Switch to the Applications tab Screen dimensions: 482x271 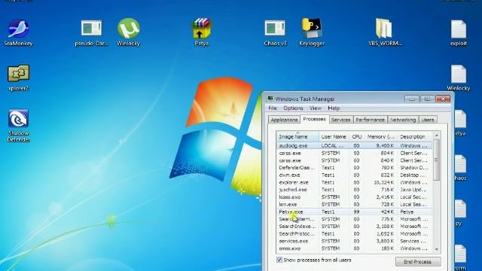(x=284, y=120)
